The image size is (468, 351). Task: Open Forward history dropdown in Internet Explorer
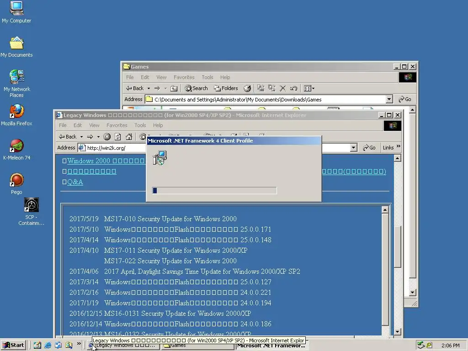pos(98,137)
